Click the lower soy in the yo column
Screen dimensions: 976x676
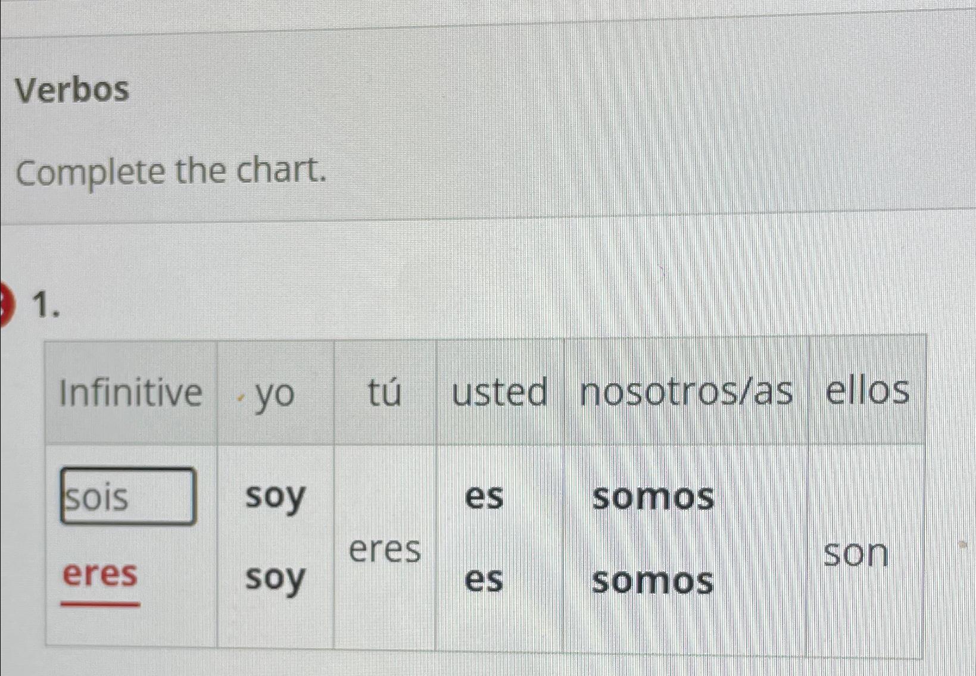275,580
